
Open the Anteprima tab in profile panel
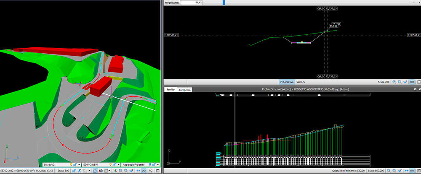click(185, 90)
